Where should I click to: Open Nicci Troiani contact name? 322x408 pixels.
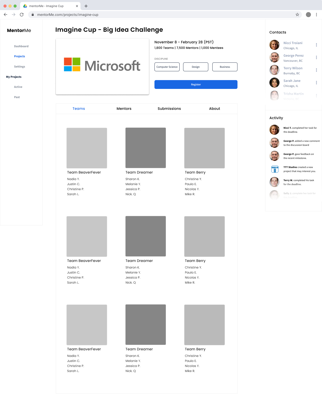pos(293,43)
